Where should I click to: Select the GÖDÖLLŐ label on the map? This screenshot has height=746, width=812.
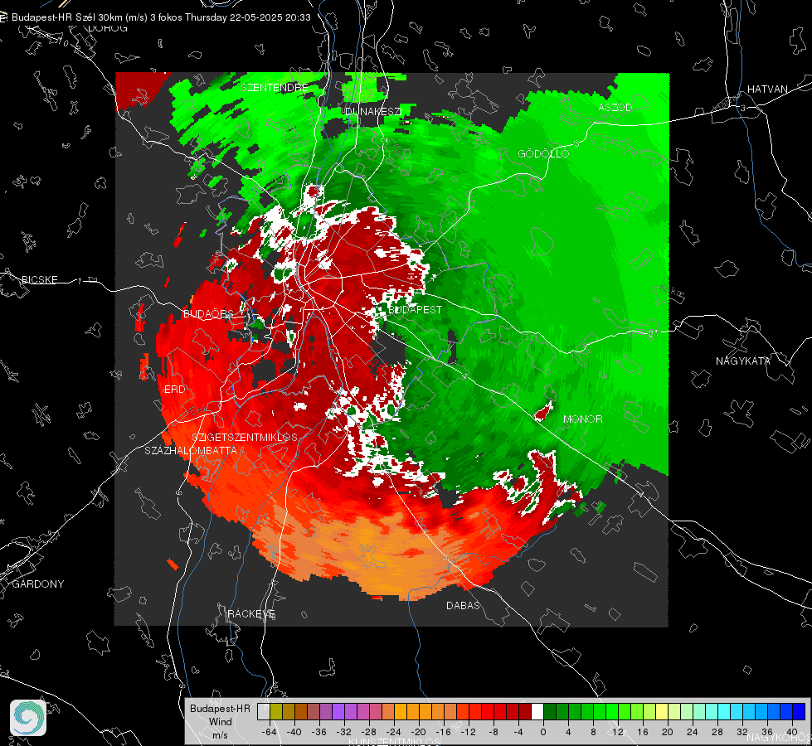pyautogui.click(x=544, y=153)
